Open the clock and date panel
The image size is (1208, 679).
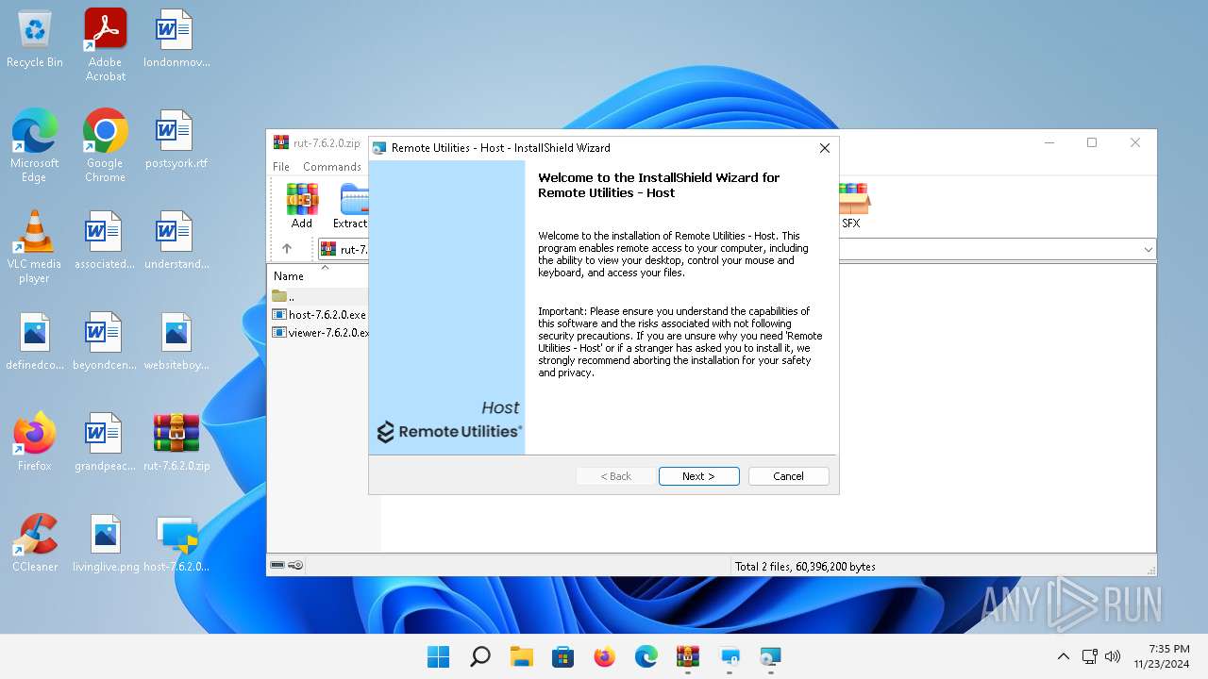tap(1162, 656)
